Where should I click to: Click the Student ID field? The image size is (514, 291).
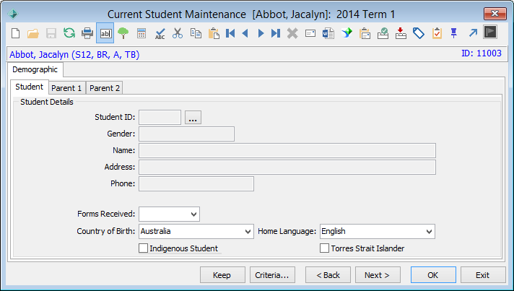pos(160,117)
